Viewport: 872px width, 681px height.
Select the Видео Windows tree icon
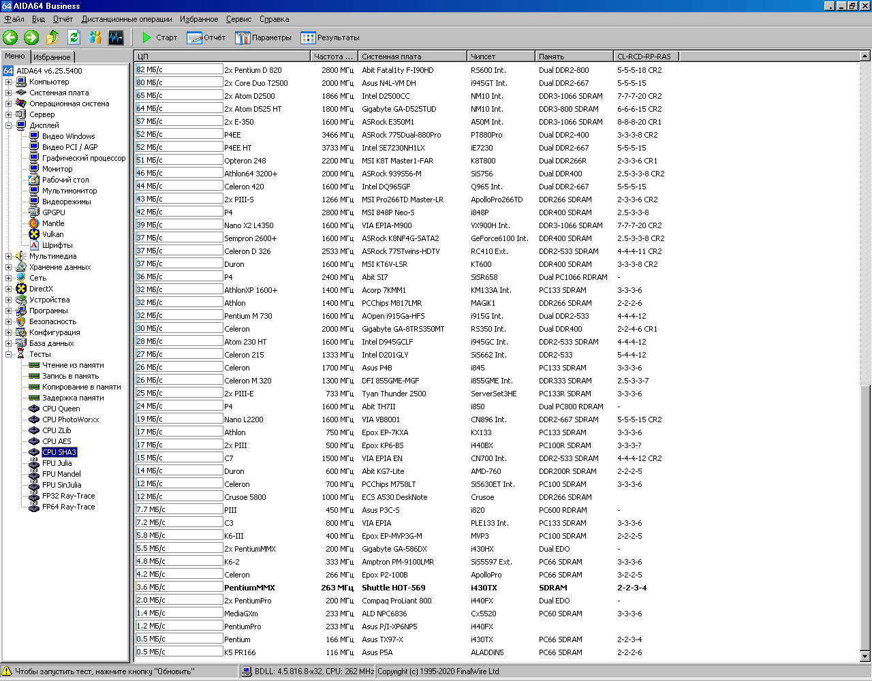click(34, 136)
